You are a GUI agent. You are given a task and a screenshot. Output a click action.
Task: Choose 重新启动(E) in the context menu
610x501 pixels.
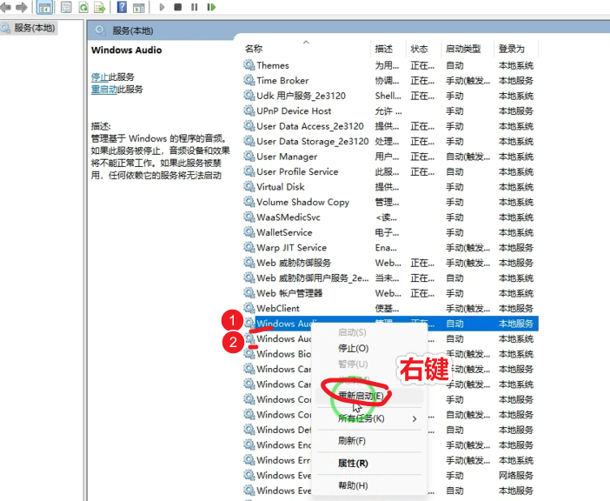[361, 396]
